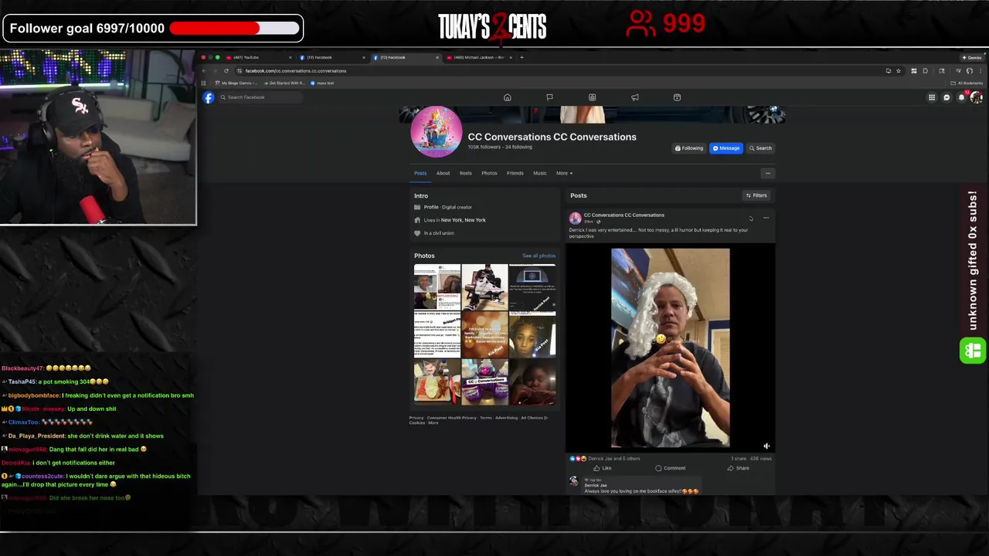Click the post author's small avatar

(575, 219)
